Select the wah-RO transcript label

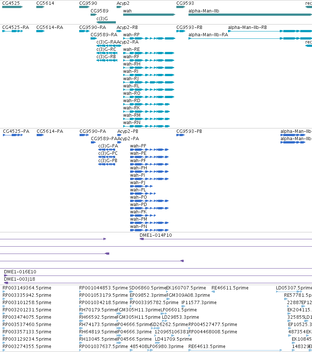pyautogui.click(x=132, y=93)
